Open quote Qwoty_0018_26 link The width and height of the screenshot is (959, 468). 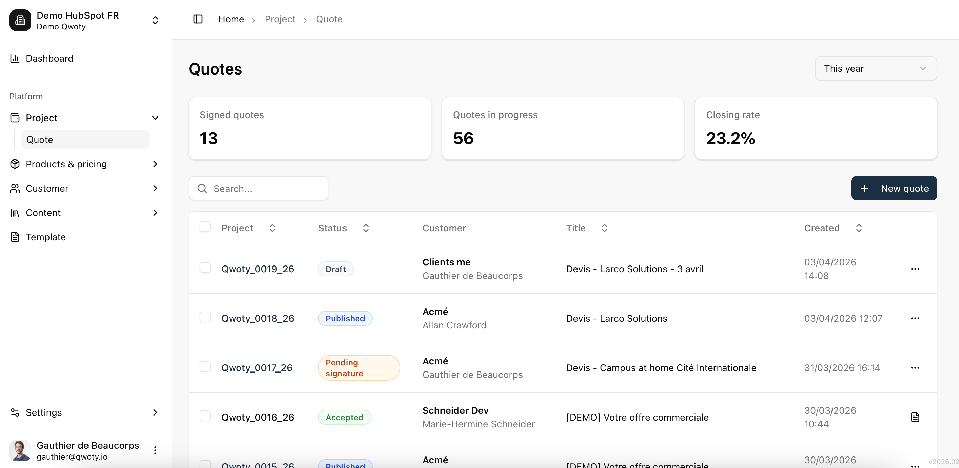coord(258,318)
